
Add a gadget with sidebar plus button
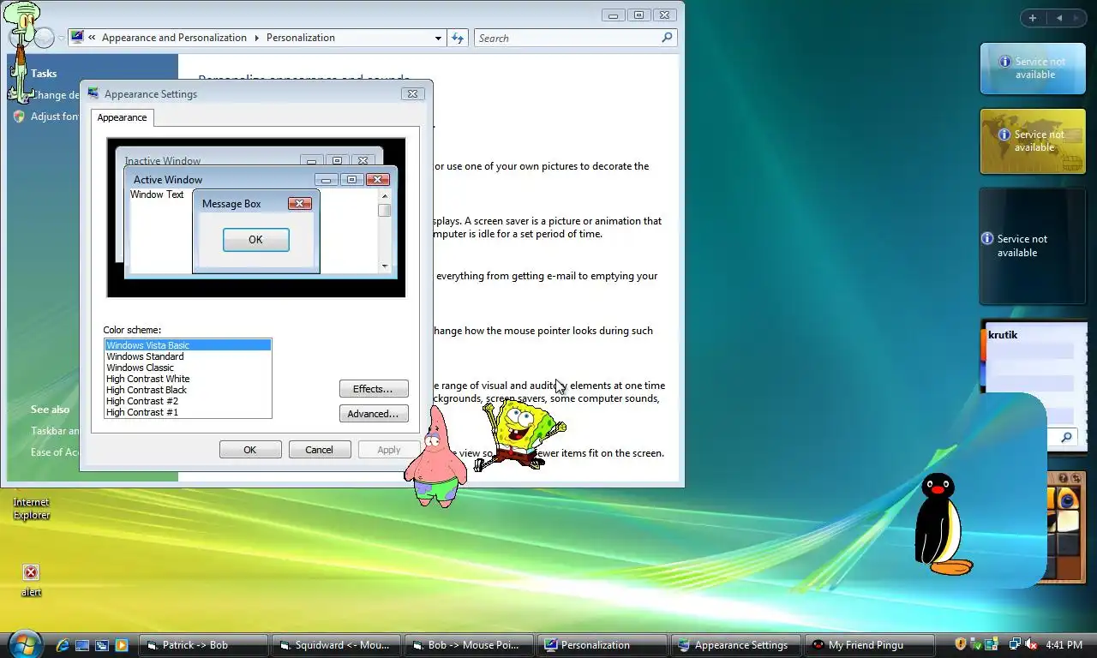[x=1033, y=18]
